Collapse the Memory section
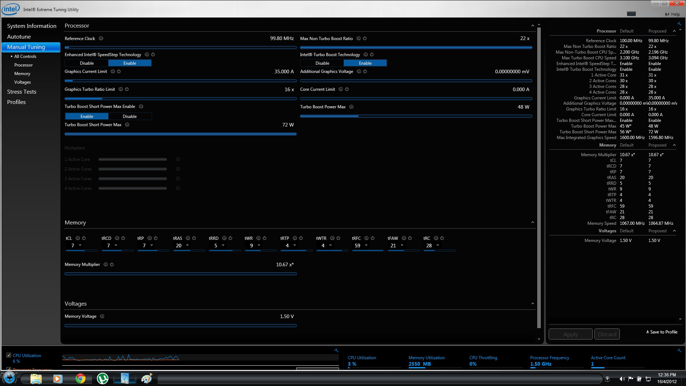The height and width of the screenshot is (386, 686). (533, 222)
